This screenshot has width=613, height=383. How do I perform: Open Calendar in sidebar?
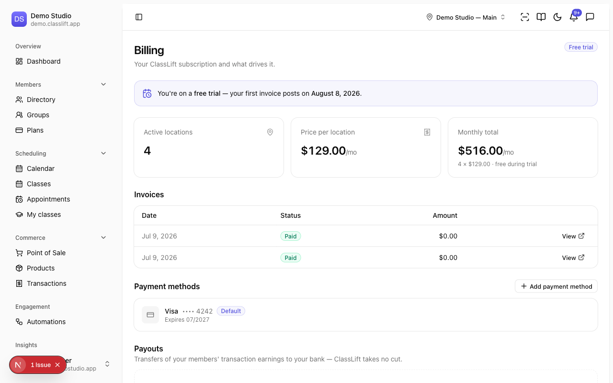pos(61,169)
